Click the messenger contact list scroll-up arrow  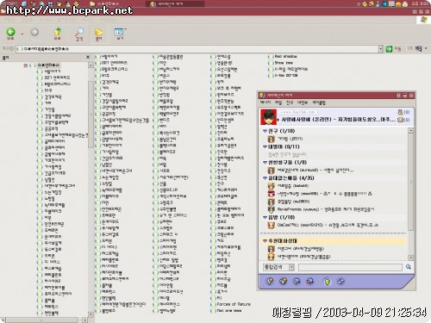coord(411,131)
